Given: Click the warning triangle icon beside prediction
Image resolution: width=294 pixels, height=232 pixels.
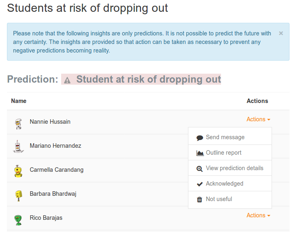Looking at the screenshot, I should tap(67, 81).
